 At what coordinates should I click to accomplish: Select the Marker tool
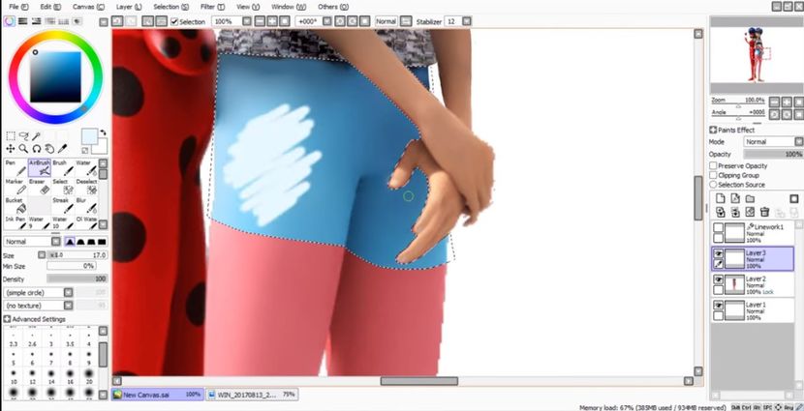click(x=15, y=187)
